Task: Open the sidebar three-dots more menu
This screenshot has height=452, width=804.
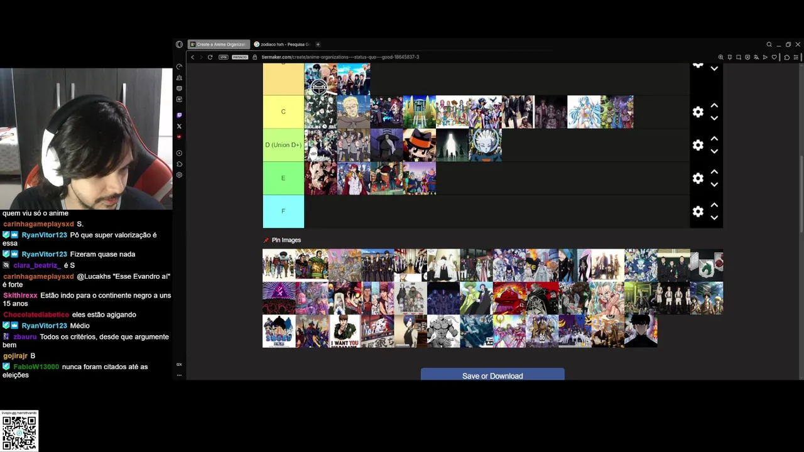Action: [x=179, y=375]
